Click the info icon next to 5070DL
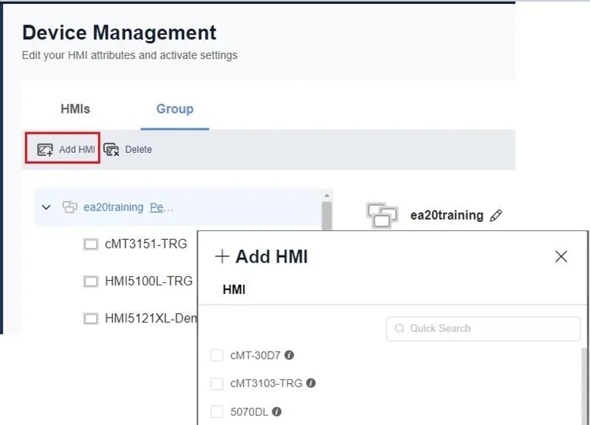The image size is (590, 425). pyautogui.click(x=276, y=412)
